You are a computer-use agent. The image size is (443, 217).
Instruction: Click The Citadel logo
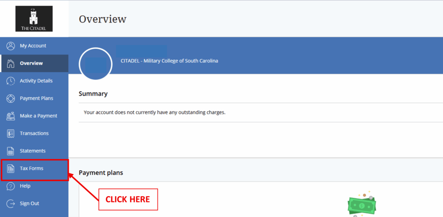(34, 19)
